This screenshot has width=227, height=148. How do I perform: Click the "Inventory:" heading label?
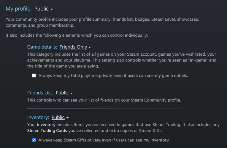[38, 118]
